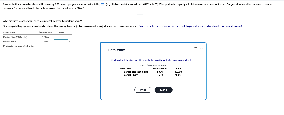Screen dimensions: 284x115
Task: Click 2005 column header in answer table
Action: tap(61, 33)
